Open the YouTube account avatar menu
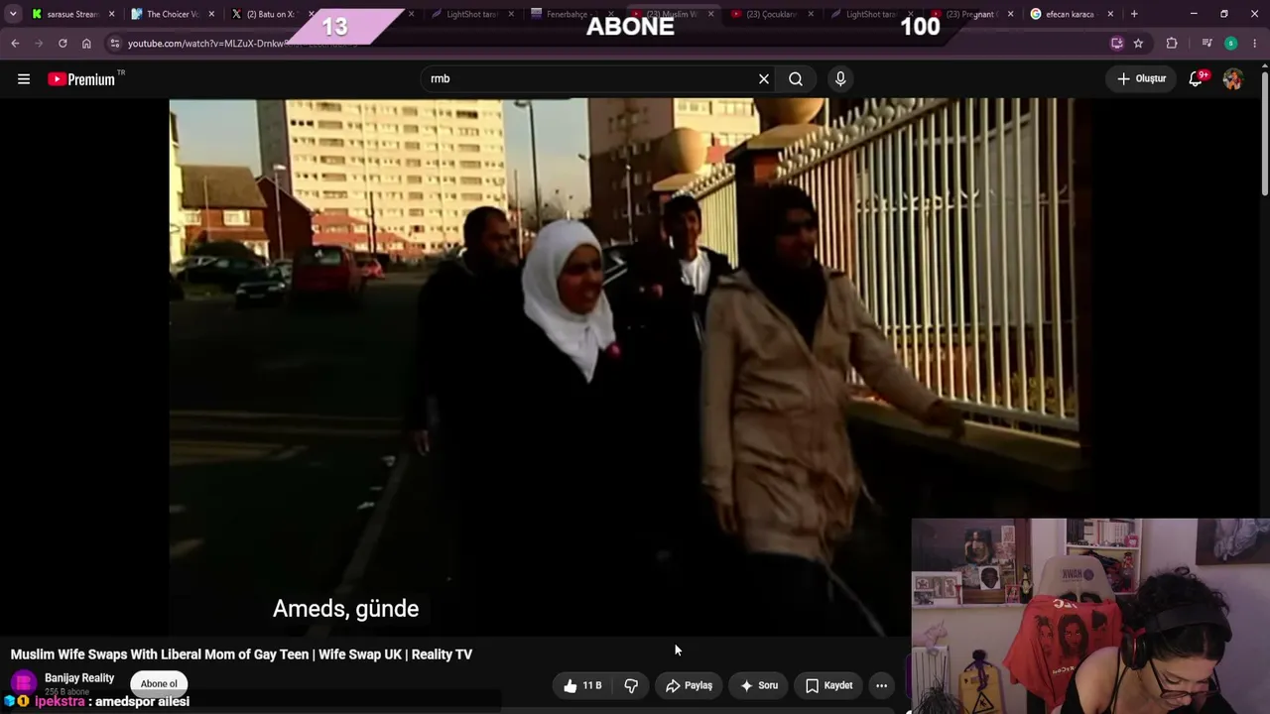Viewport: 1270px width, 714px height. tap(1233, 79)
